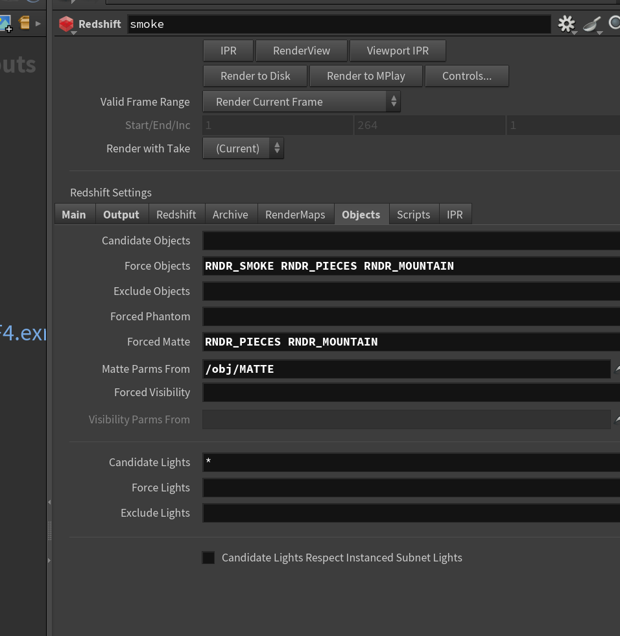Click the Redshift operator type label
Image resolution: width=620 pixels, height=636 pixels.
tap(99, 25)
